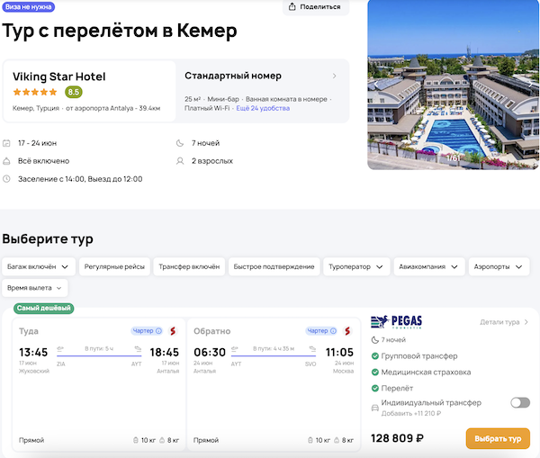Open the Детали тура link
Viewport: 540px width, 458px height.
pyautogui.click(x=504, y=321)
